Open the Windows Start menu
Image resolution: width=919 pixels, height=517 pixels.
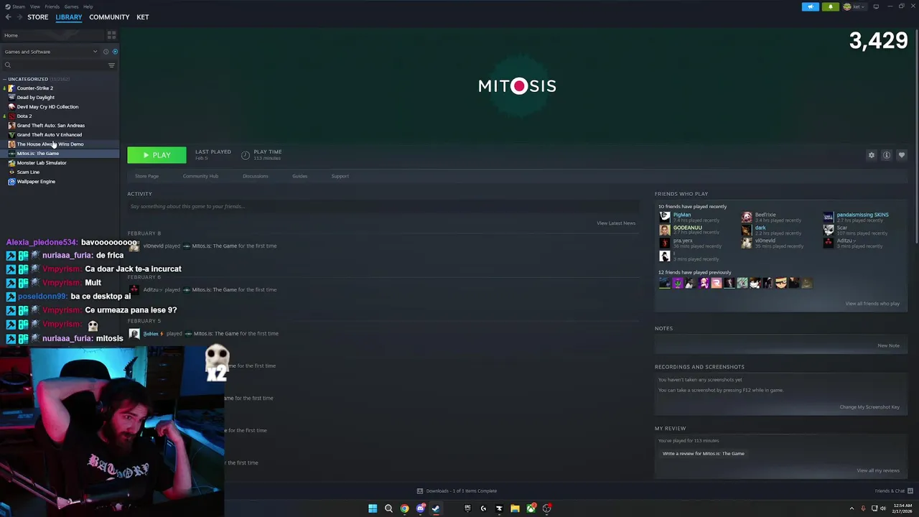coord(373,508)
